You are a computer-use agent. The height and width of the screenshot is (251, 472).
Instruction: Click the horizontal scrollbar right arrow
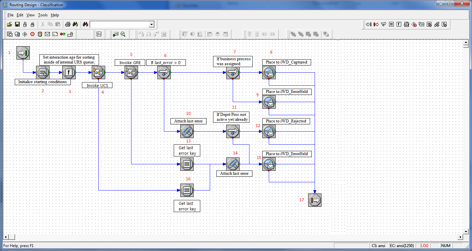[460, 237]
